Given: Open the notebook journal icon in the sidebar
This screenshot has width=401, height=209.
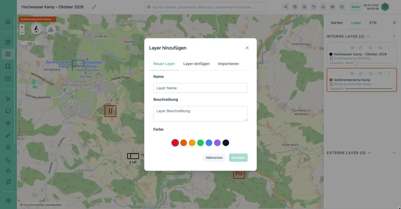Looking at the screenshot, I should click(x=8, y=66).
